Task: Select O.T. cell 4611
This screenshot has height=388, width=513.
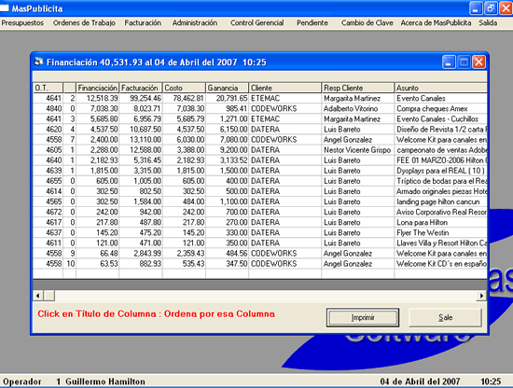Action: click(48, 243)
